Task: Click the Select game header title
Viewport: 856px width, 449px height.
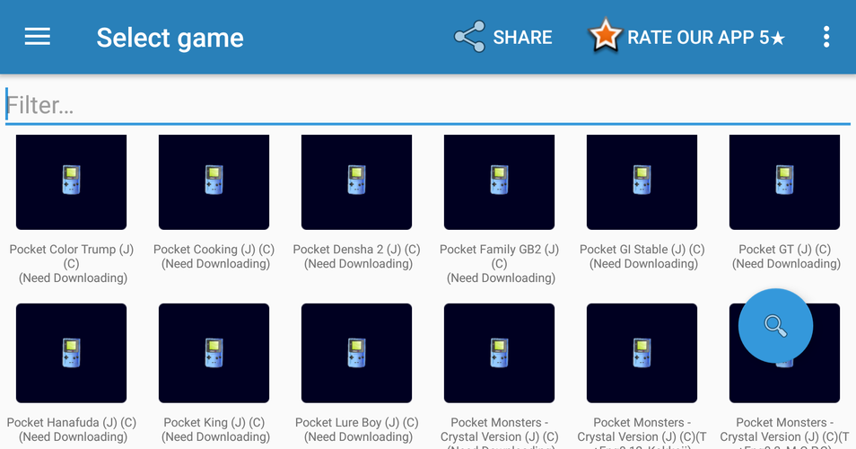Action: coord(170,39)
